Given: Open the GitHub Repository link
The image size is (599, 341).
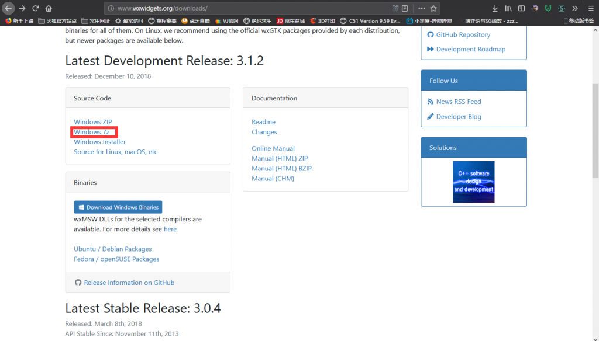Looking at the screenshot, I should click(x=463, y=34).
